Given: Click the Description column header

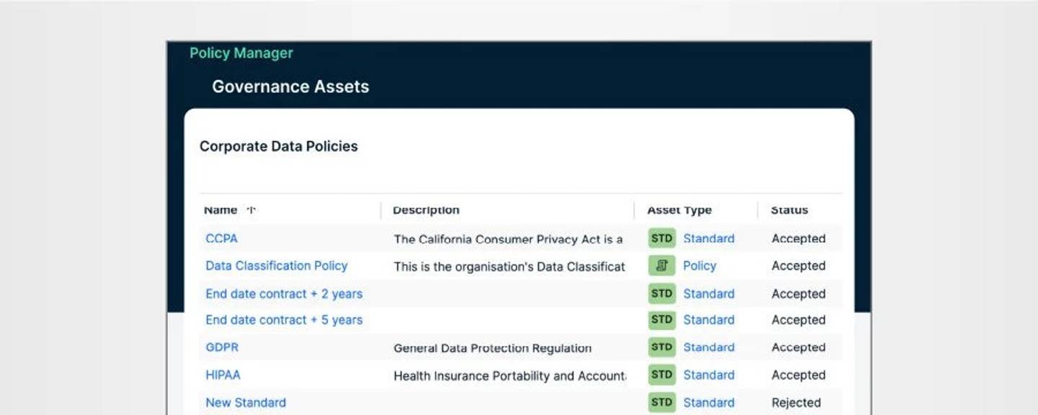Looking at the screenshot, I should [425, 210].
